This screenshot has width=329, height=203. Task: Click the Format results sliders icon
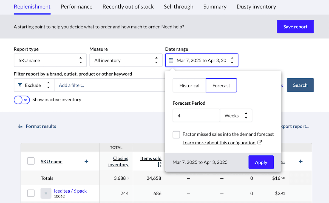[21, 126]
